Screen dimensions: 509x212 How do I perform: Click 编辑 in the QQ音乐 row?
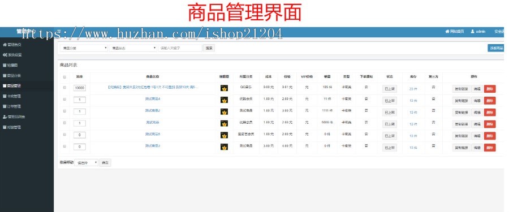pyautogui.click(x=477, y=89)
